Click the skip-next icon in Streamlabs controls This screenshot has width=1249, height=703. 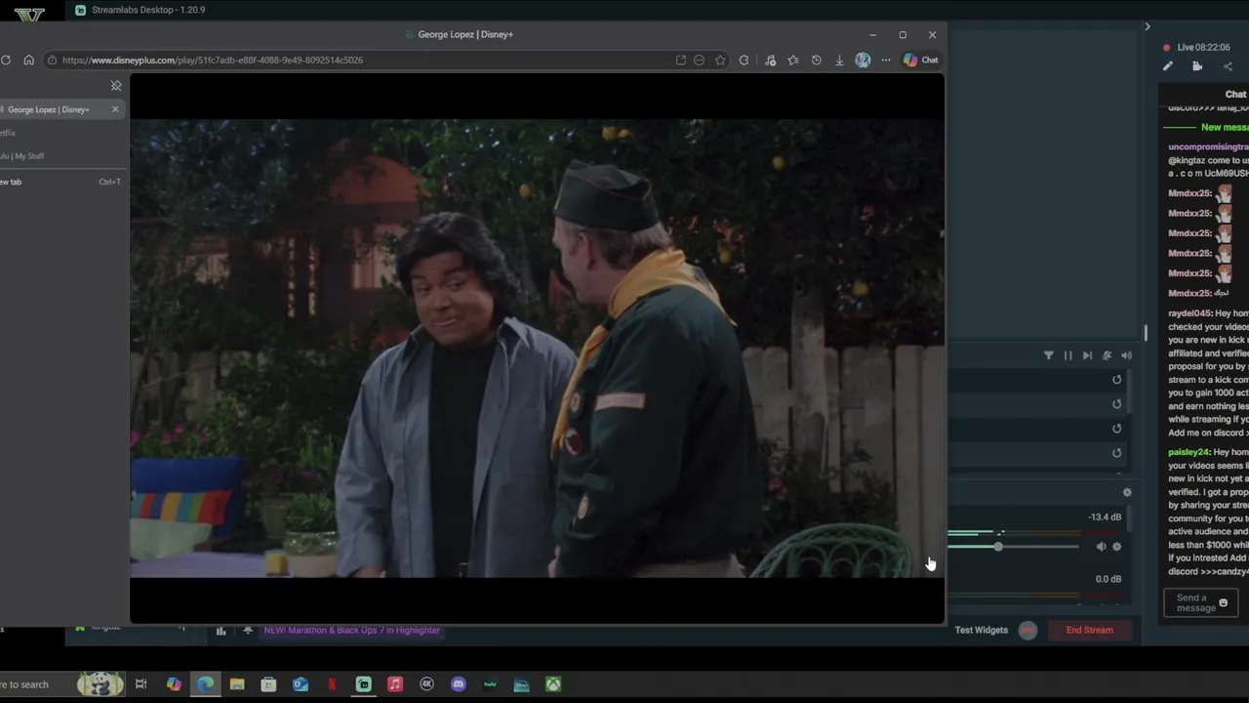(1087, 356)
